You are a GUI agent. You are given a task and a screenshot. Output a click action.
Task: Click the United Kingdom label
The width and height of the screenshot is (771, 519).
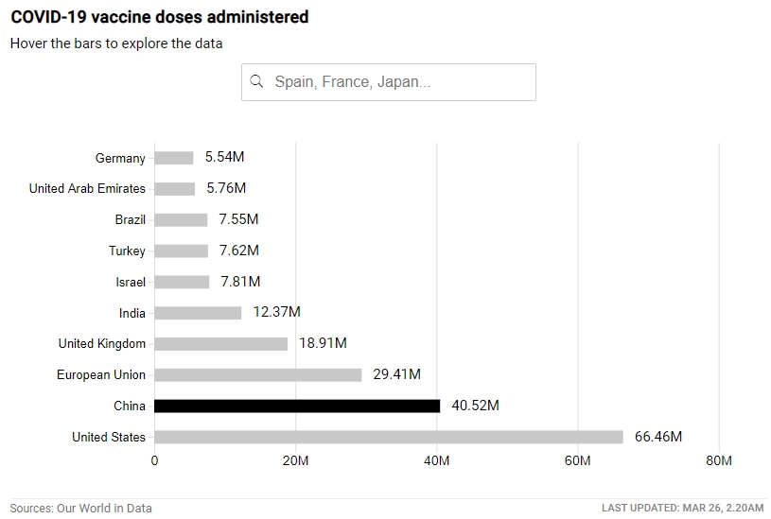tap(102, 343)
